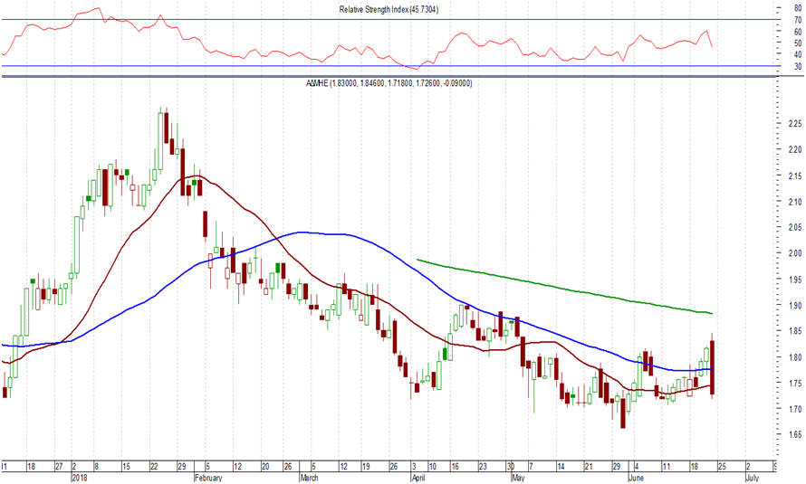The width and height of the screenshot is (806, 484).
Task: Click the price axis label 2.20
Action: [x=795, y=150]
